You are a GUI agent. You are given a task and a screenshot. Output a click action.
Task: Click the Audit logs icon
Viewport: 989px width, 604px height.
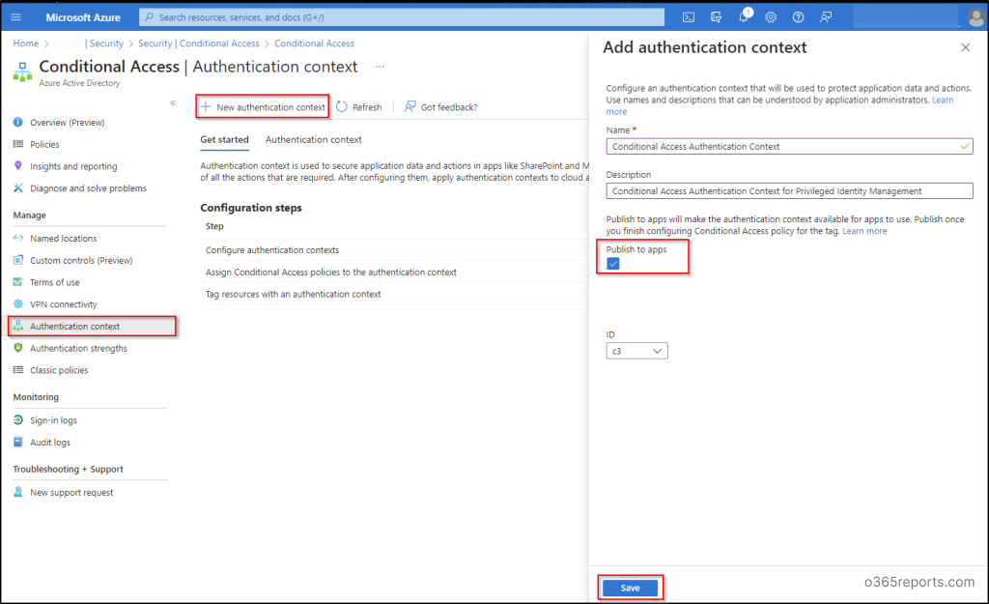(x=17, y=442)
